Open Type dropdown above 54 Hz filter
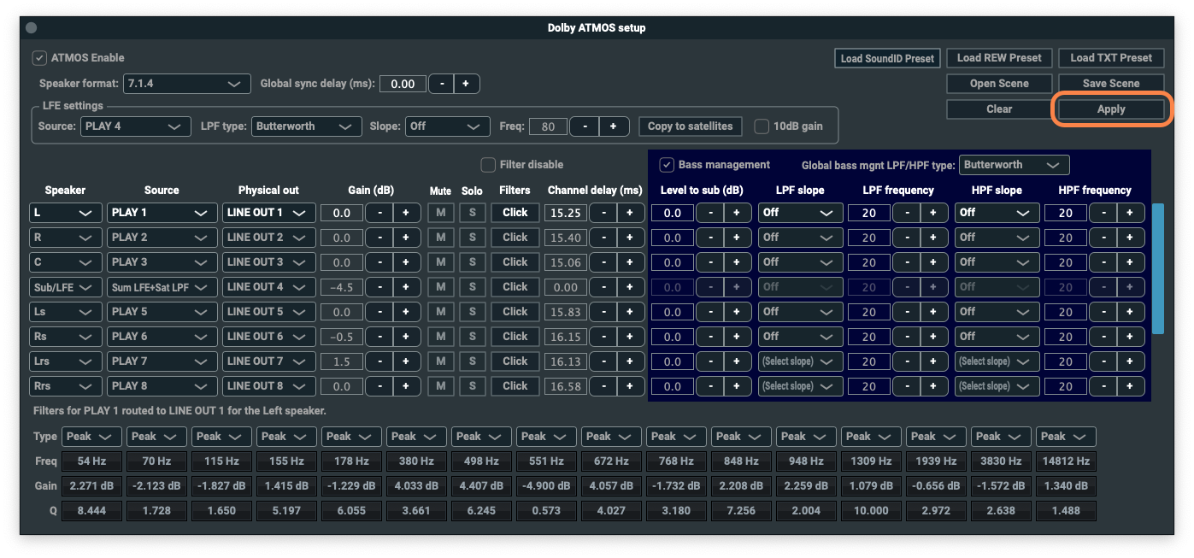 tap(91, 437)
